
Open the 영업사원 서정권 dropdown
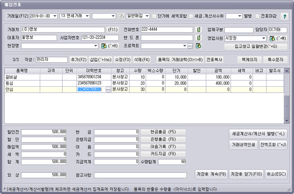264,38
